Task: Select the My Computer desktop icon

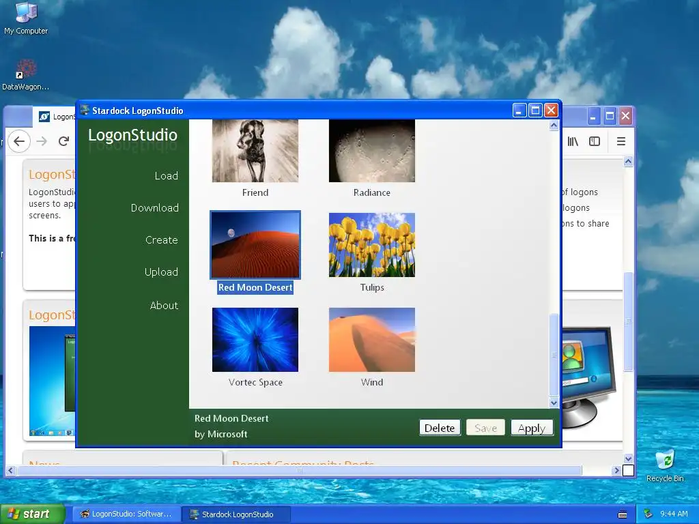Action: (26, 18)
